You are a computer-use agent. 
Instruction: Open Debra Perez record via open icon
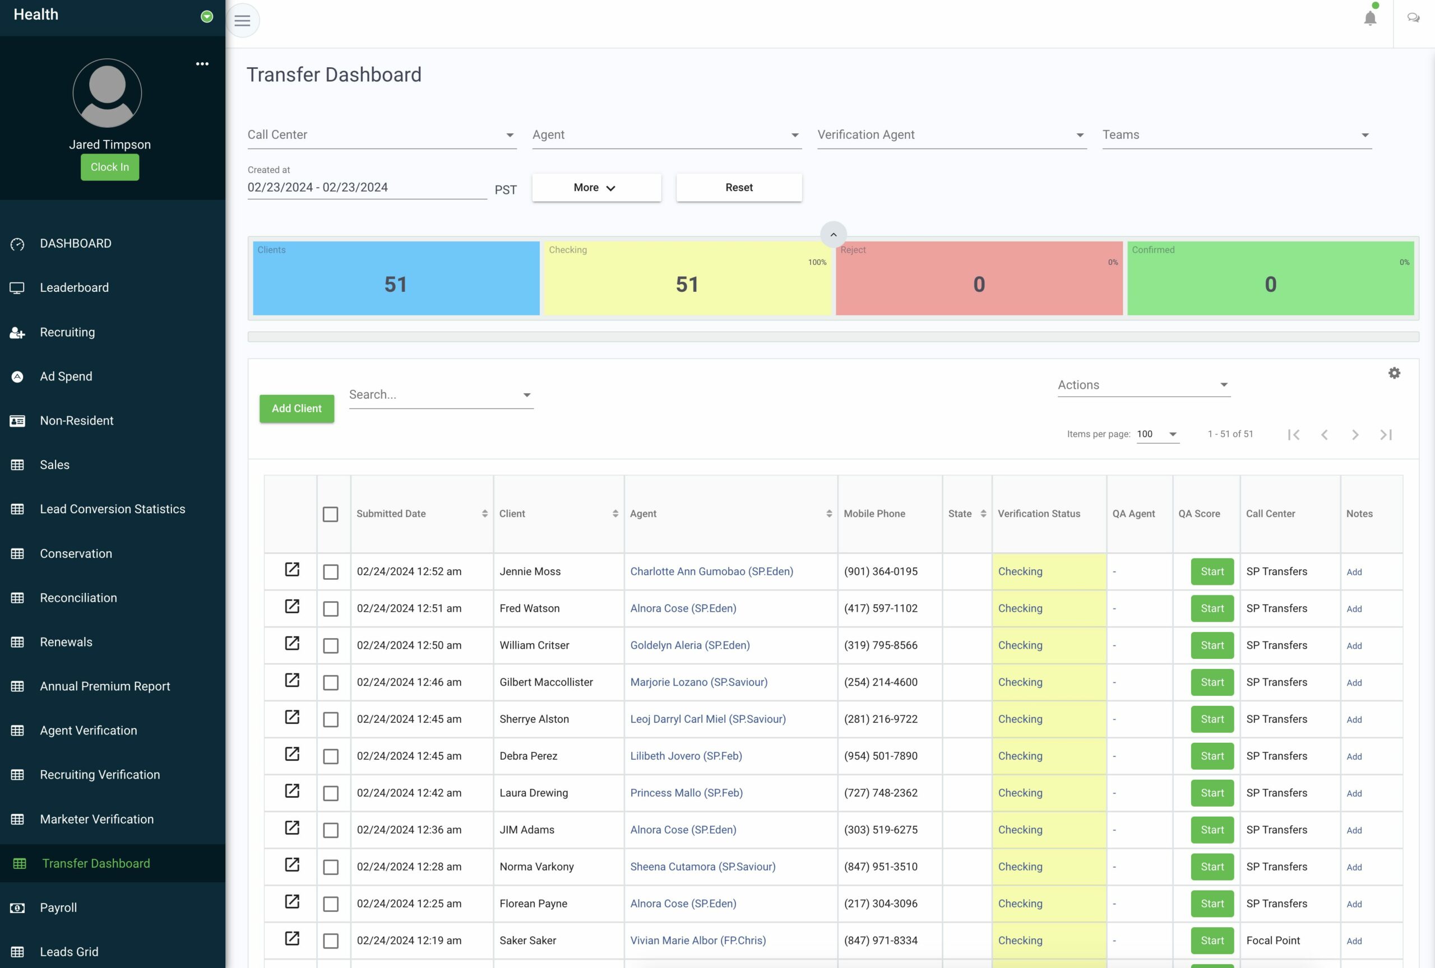coord(292,753)
